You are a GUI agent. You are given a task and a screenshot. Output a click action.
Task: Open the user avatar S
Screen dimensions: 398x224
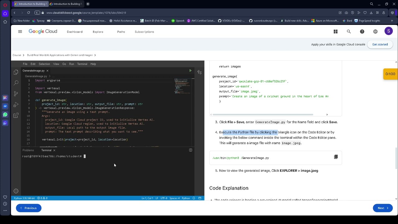[x=388, y=31]
